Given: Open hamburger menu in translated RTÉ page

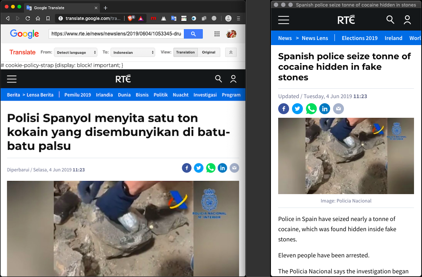Looking at the screenshot, I should pos(12,79).
